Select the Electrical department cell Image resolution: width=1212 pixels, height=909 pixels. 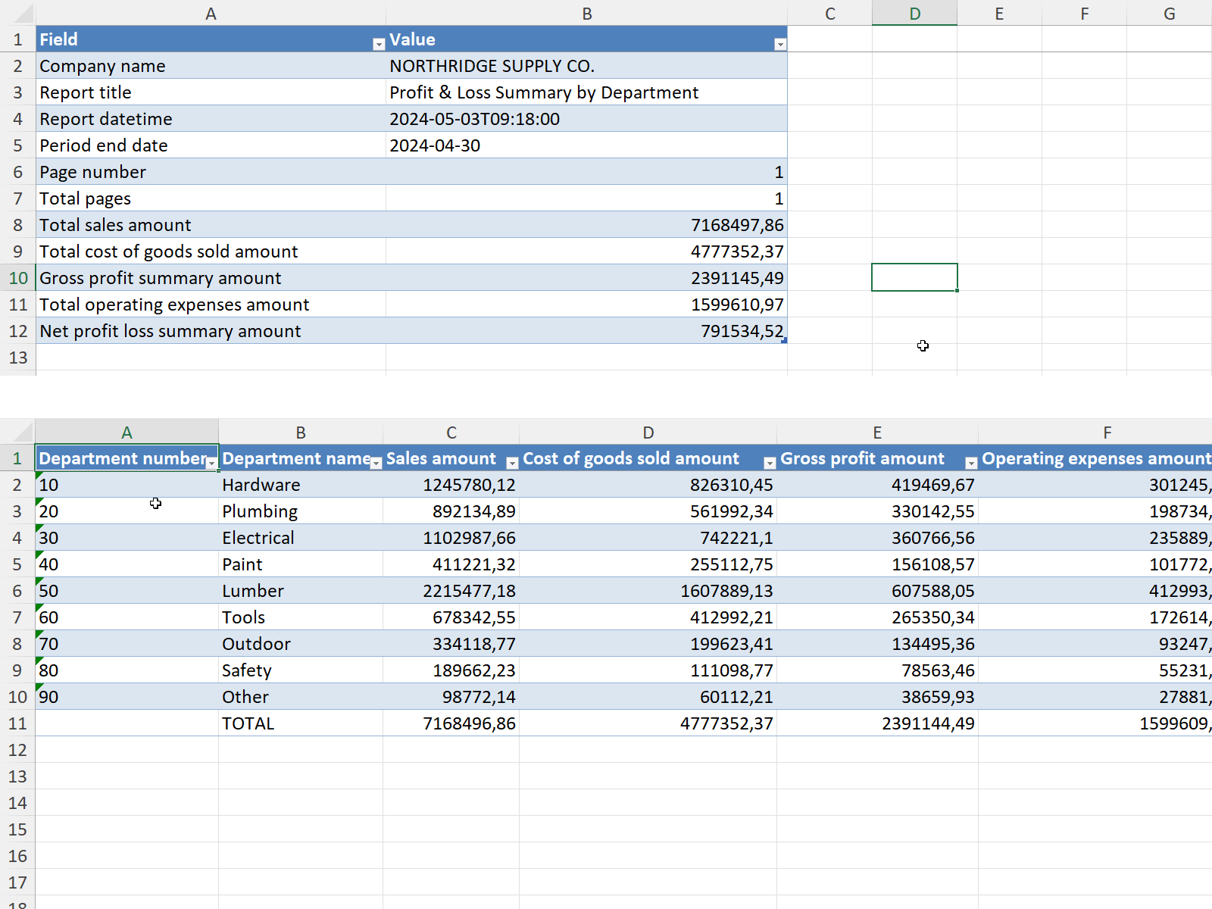point(301,538)
